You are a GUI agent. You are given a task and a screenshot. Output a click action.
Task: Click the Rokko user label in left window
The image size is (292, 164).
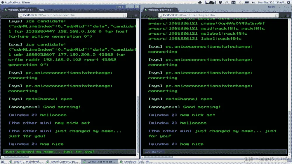[119, 7]
